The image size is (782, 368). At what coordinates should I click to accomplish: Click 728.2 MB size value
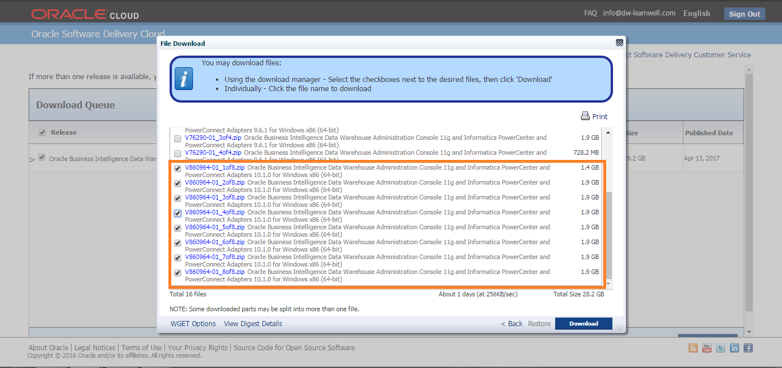(585, 153)
